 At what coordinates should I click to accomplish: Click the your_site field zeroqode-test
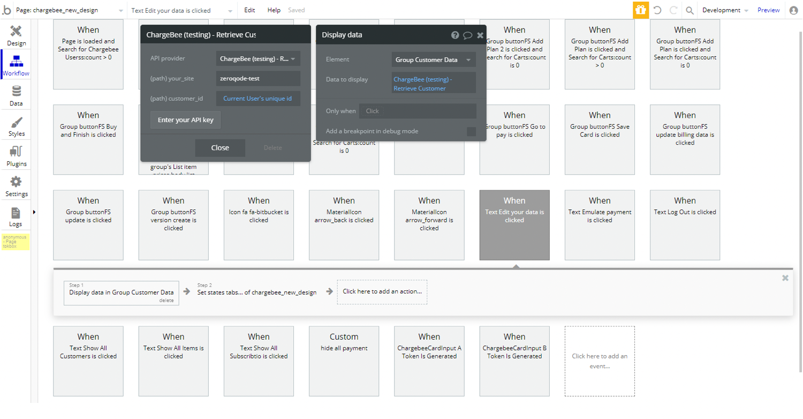click(x=258, y=78)
